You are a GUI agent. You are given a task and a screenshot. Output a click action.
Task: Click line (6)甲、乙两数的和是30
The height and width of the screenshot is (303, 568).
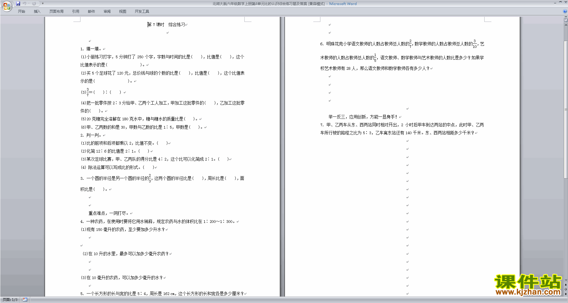(142, 127)
